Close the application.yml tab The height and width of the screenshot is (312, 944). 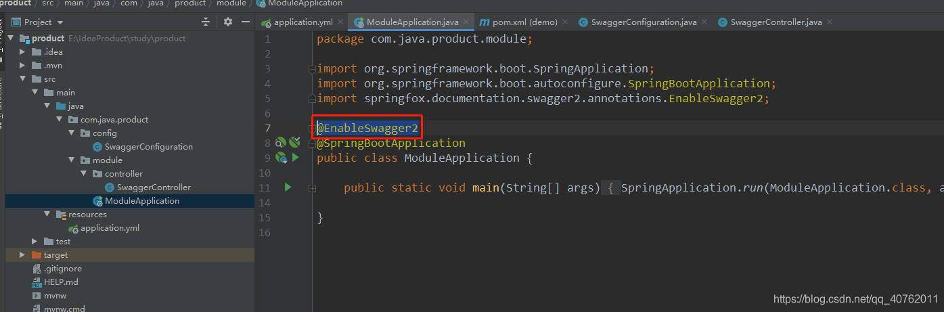click(341, 22)
